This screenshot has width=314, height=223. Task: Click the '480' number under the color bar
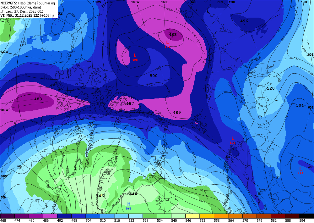(31, 221)
